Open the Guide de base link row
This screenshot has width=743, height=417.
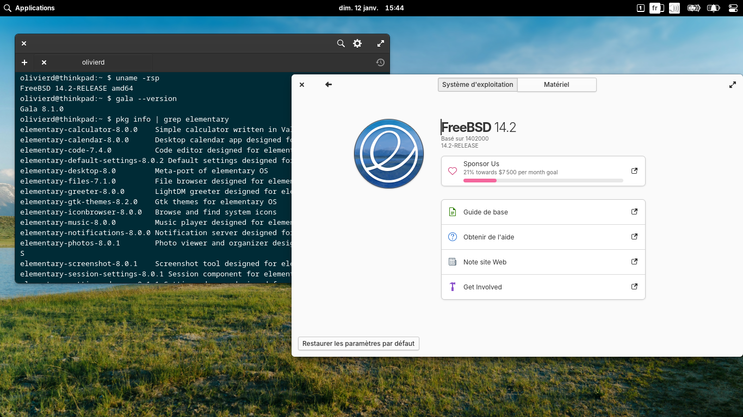[543, 212]
